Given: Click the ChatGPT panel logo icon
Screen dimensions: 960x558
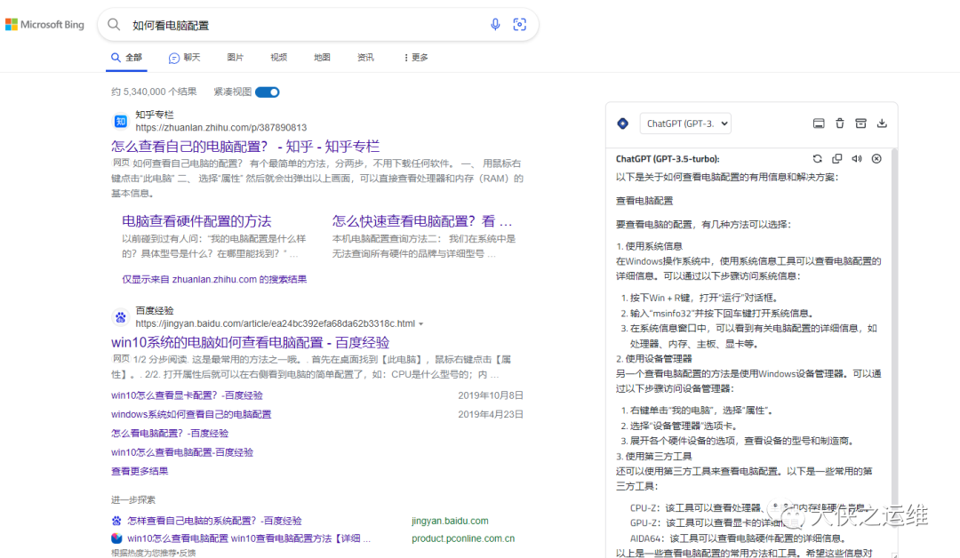Looking at the screenshot, I should (x=622, y=124).
